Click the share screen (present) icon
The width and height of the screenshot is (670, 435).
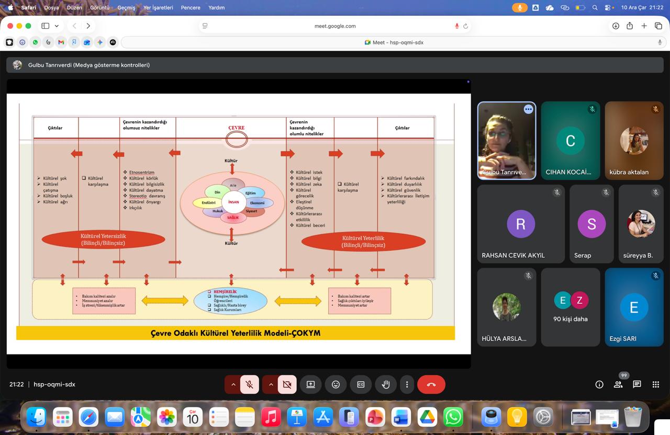point(310,384)
